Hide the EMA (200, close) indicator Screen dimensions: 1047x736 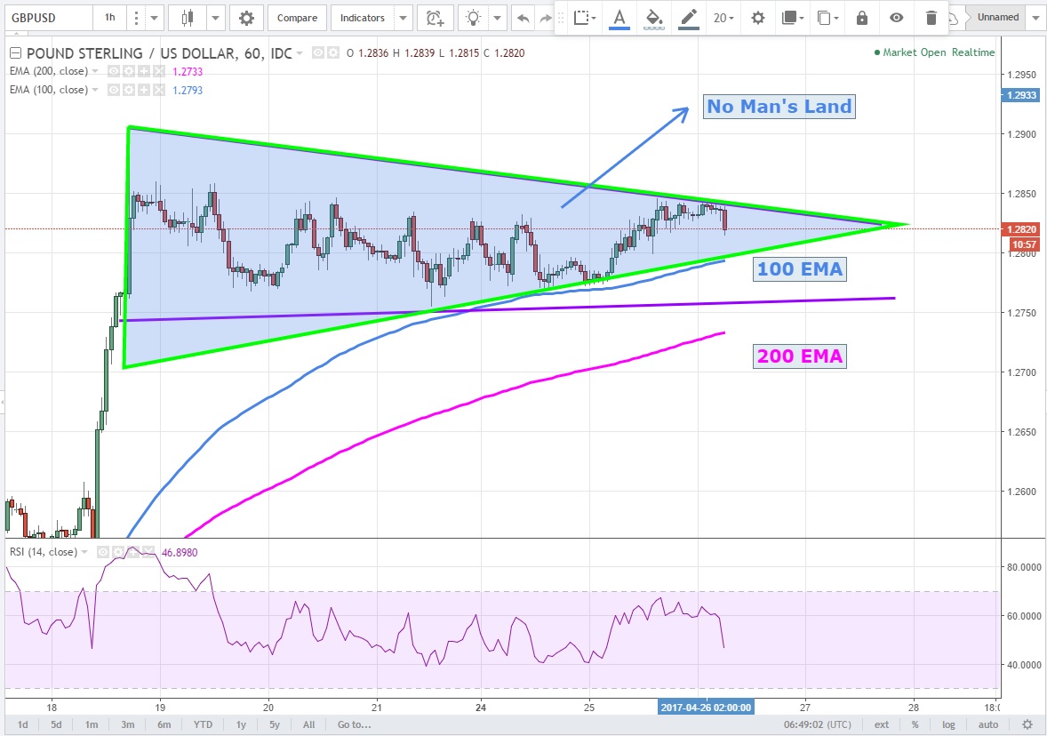pos(114,70)
